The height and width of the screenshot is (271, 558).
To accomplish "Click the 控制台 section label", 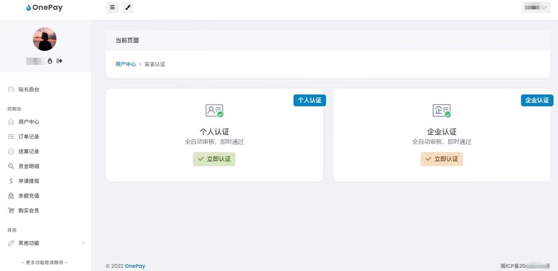I will (14, 109).
